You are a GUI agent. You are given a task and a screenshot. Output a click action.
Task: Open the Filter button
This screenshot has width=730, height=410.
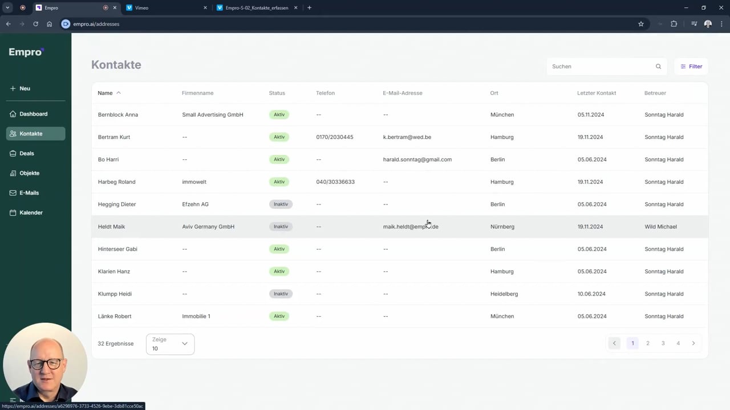click(x=691, y=67)
